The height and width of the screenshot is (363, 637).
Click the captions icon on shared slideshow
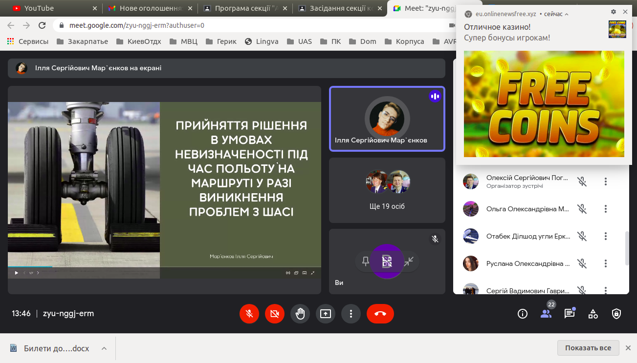click(x=304, y=273)
